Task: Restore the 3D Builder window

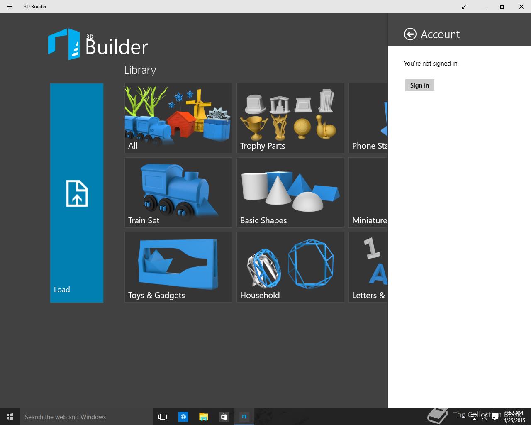Action: 502,7
